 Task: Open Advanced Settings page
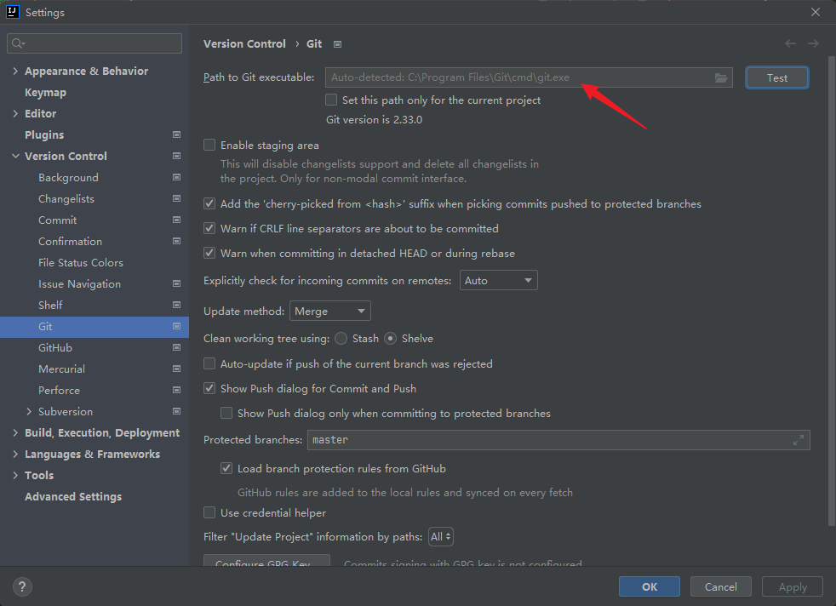point(73,497)
